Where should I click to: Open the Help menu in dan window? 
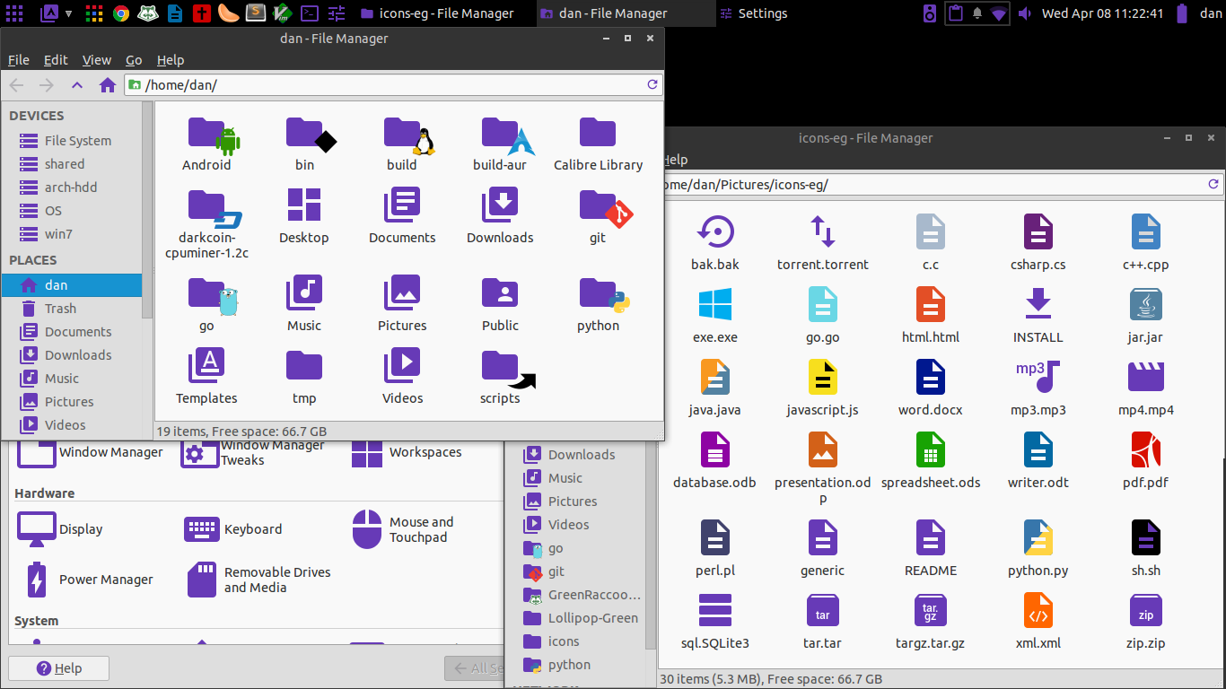pos(171,60)
